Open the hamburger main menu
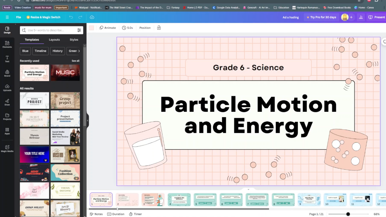This screenshot has height=217, width=386. (7, 17)
